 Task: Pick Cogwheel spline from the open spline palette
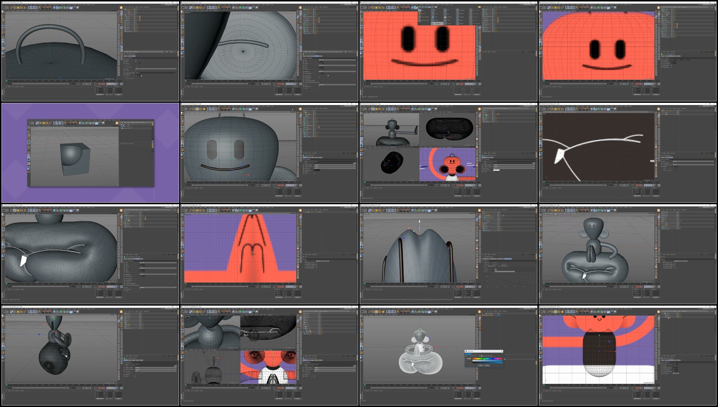tap(461, 10)
